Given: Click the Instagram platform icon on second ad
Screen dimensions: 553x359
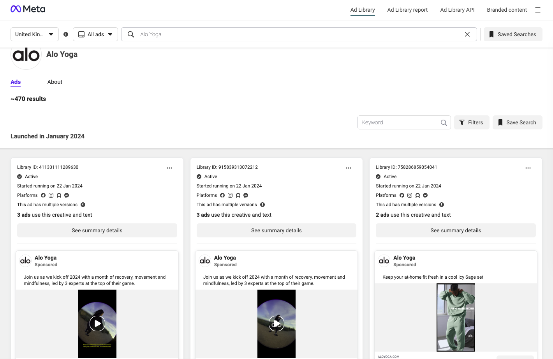Looking at the screenshot, I should 230,195.
